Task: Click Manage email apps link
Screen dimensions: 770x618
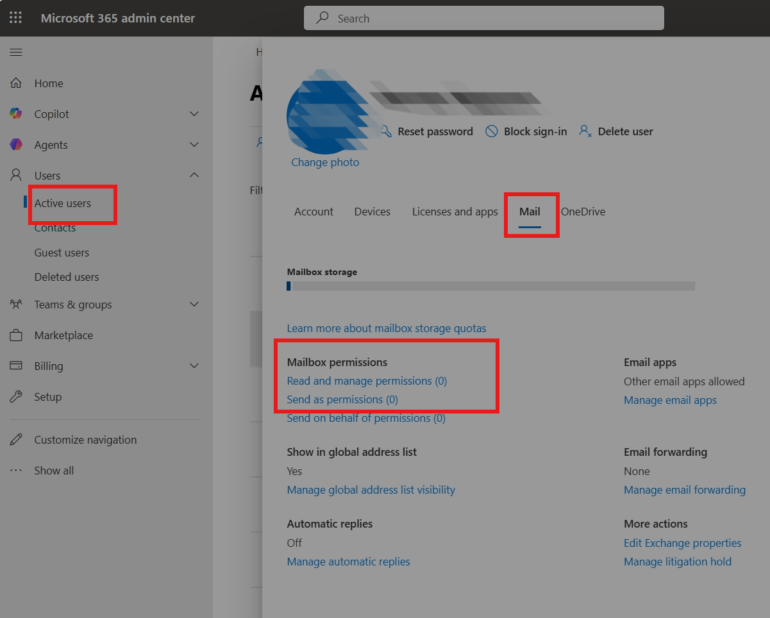Action: (x=670, y=400)
